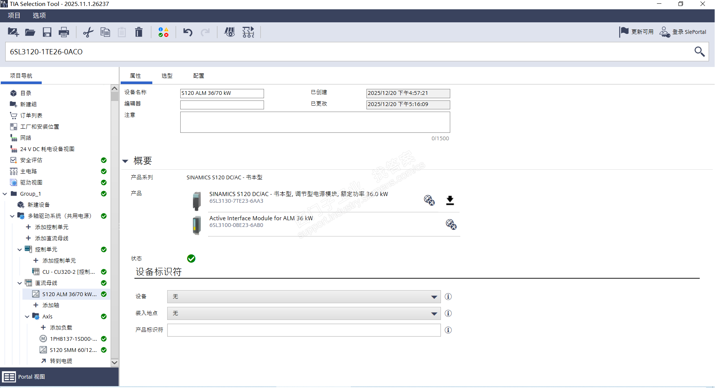Select the CU - CU320-2 tree item

69,272
